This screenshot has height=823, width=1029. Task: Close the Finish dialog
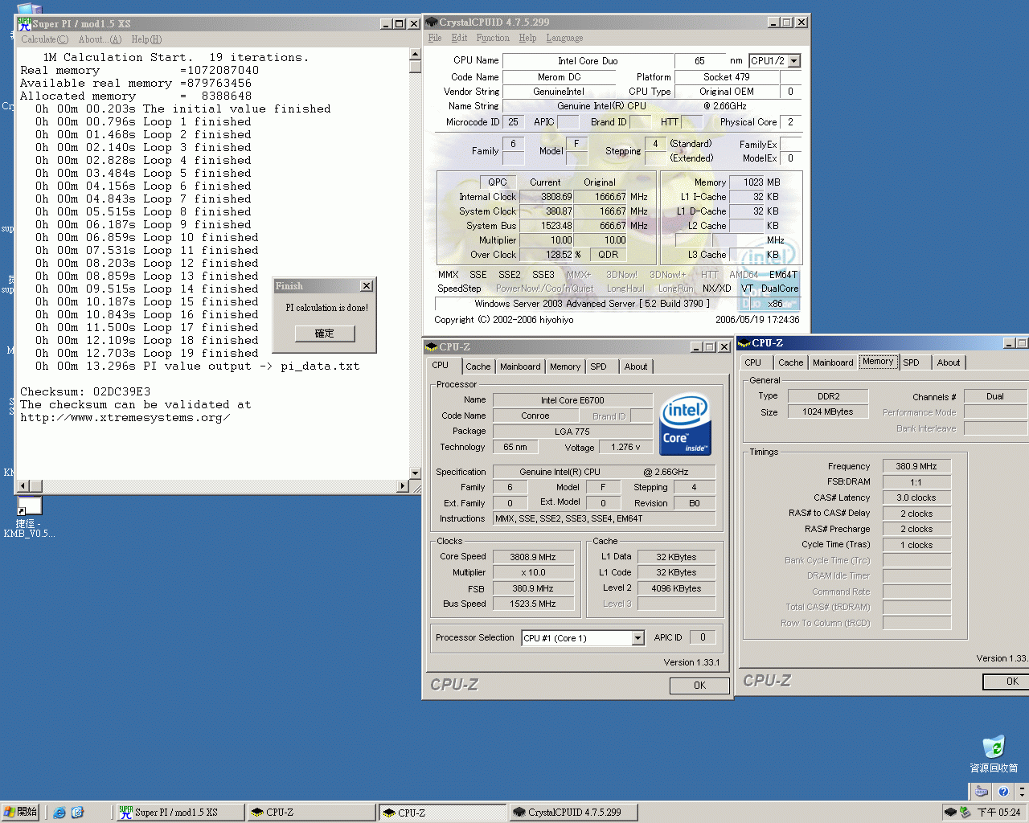click(367, 286)
